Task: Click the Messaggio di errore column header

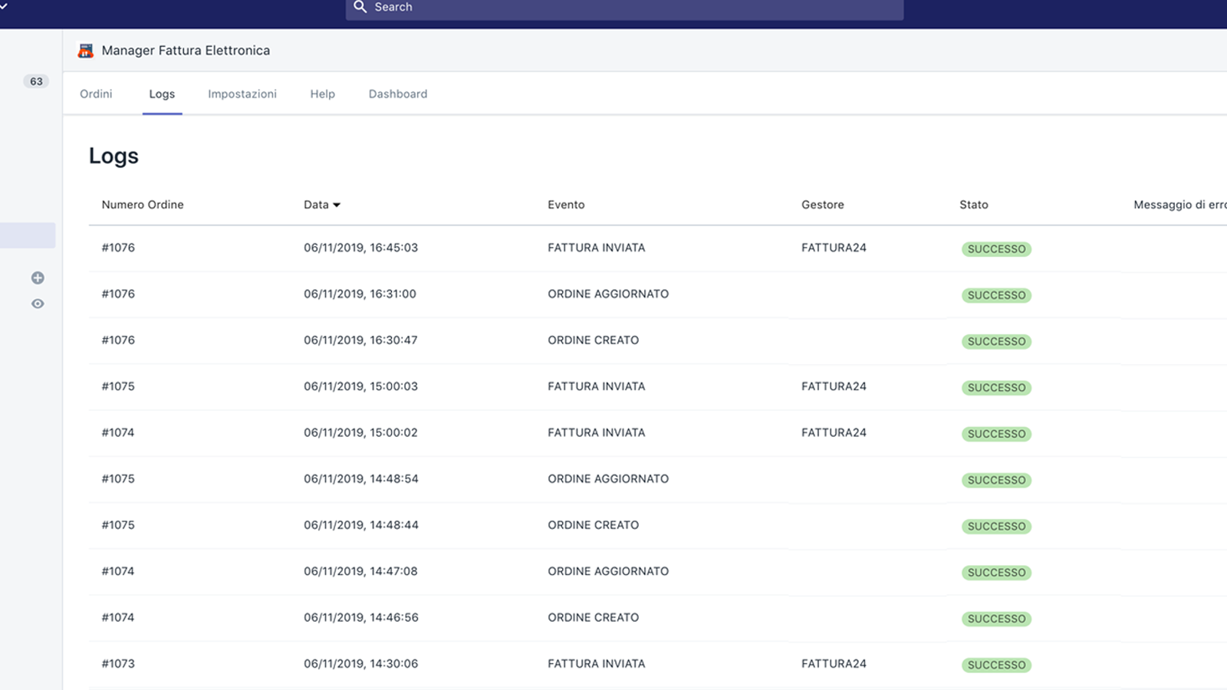Action: (1180, 205)
